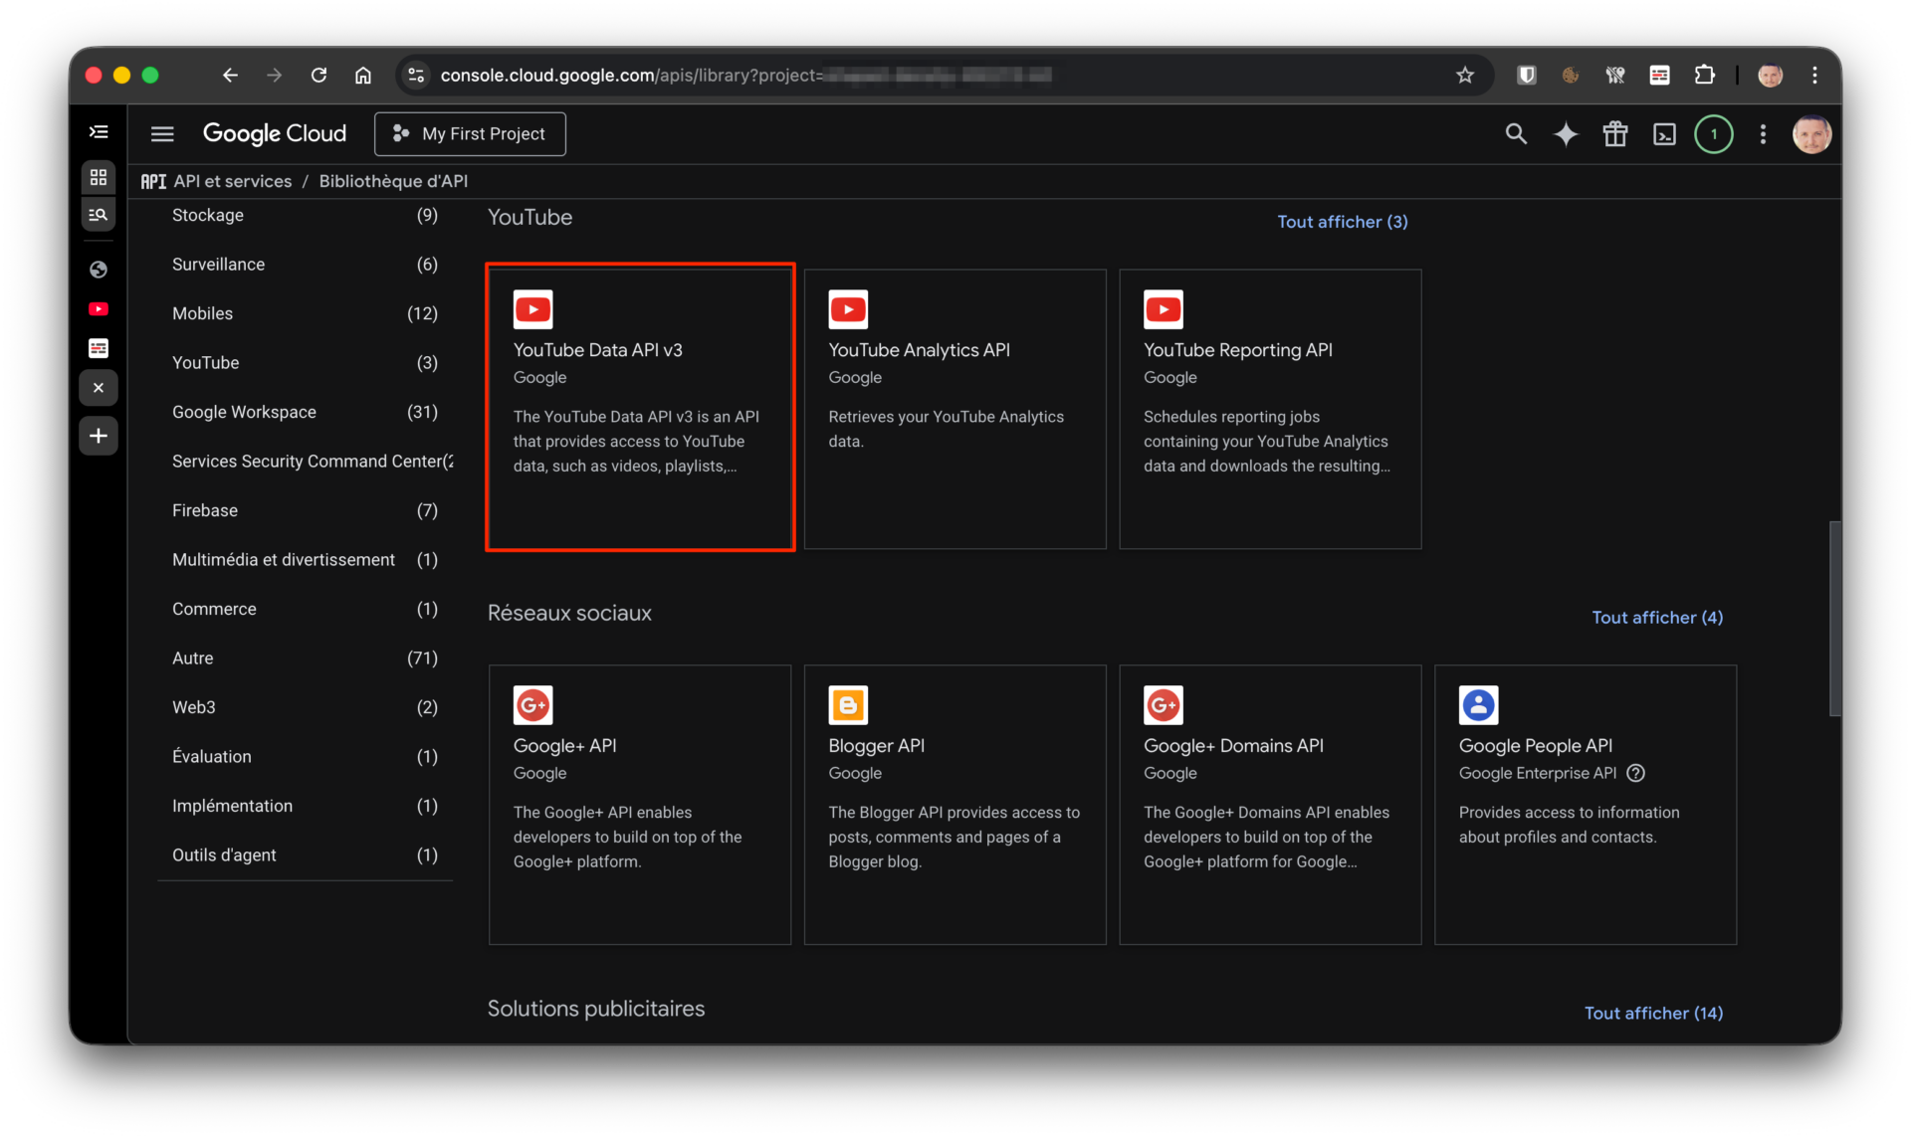1911x1136 pixels.
Task: Open the Google+ API card
Action: pos(640,804)
